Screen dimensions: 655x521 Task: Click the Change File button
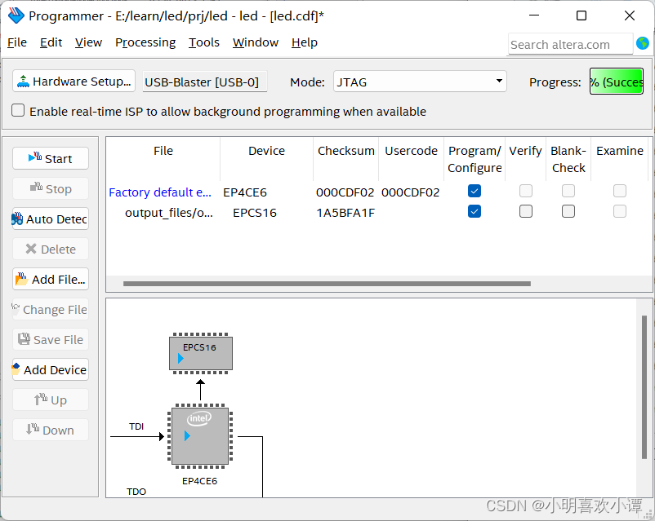51,309
